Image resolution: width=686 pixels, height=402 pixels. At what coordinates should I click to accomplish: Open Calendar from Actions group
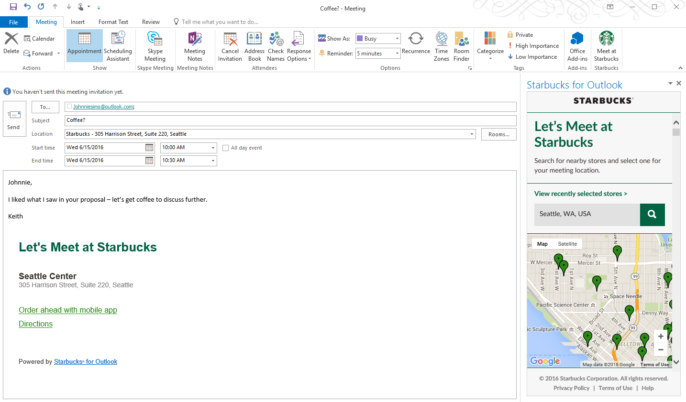(39, 39)
